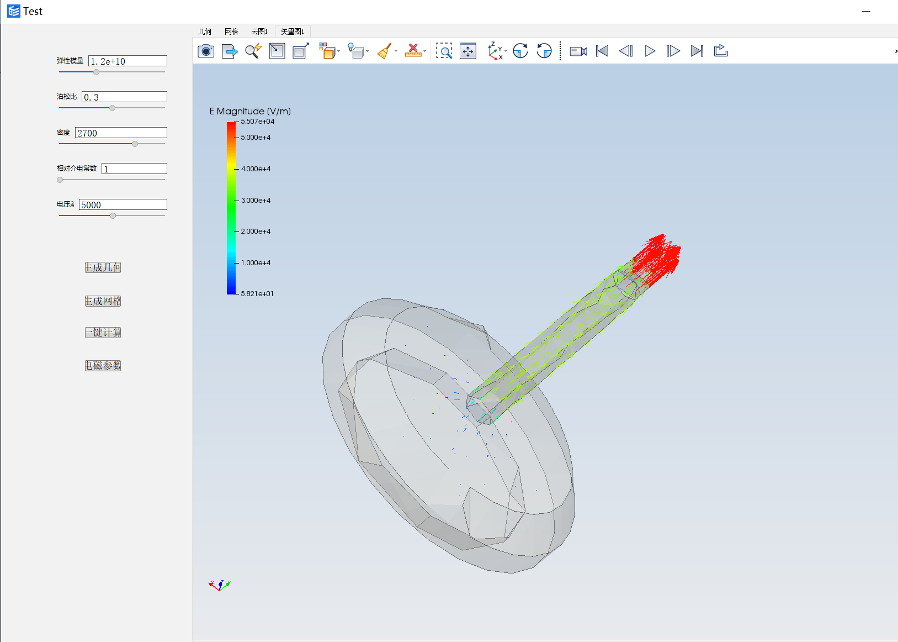Open dropdown arrow beside XYZ axes icon
The width and height of the screenshot is (898, 642).
click(x=506, y=52)
